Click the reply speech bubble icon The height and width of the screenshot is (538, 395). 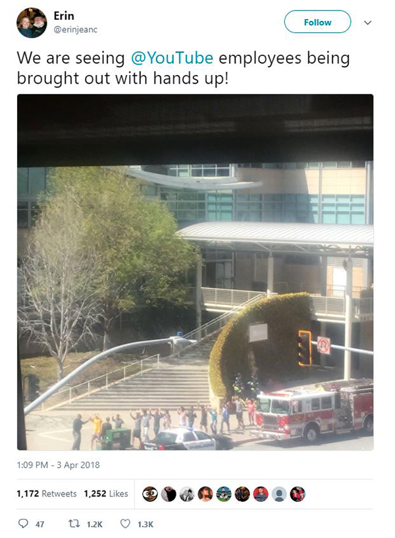(23, 524)
